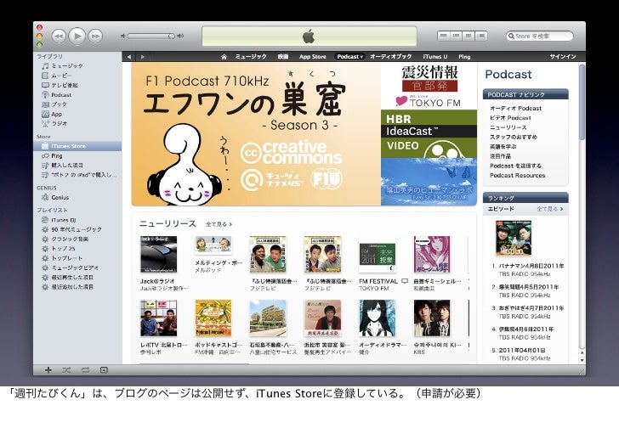Open the 映画 store tab

(283, 57)
